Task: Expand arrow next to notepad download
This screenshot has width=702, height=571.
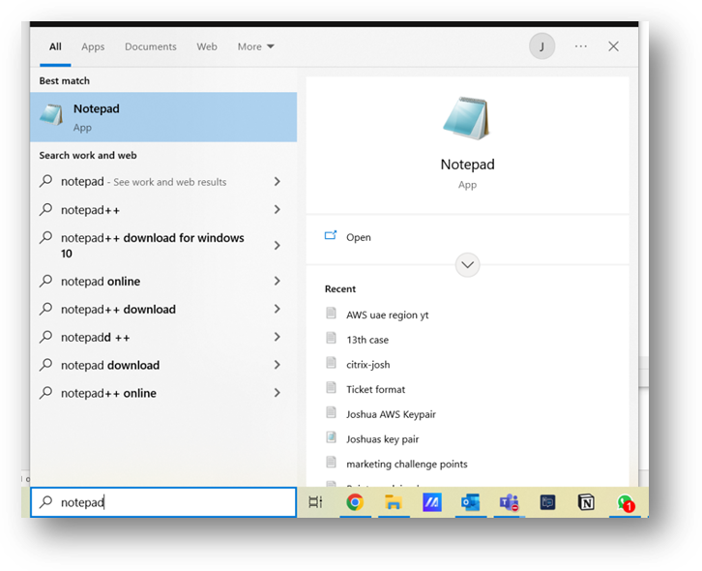Action: click(278, 365)
